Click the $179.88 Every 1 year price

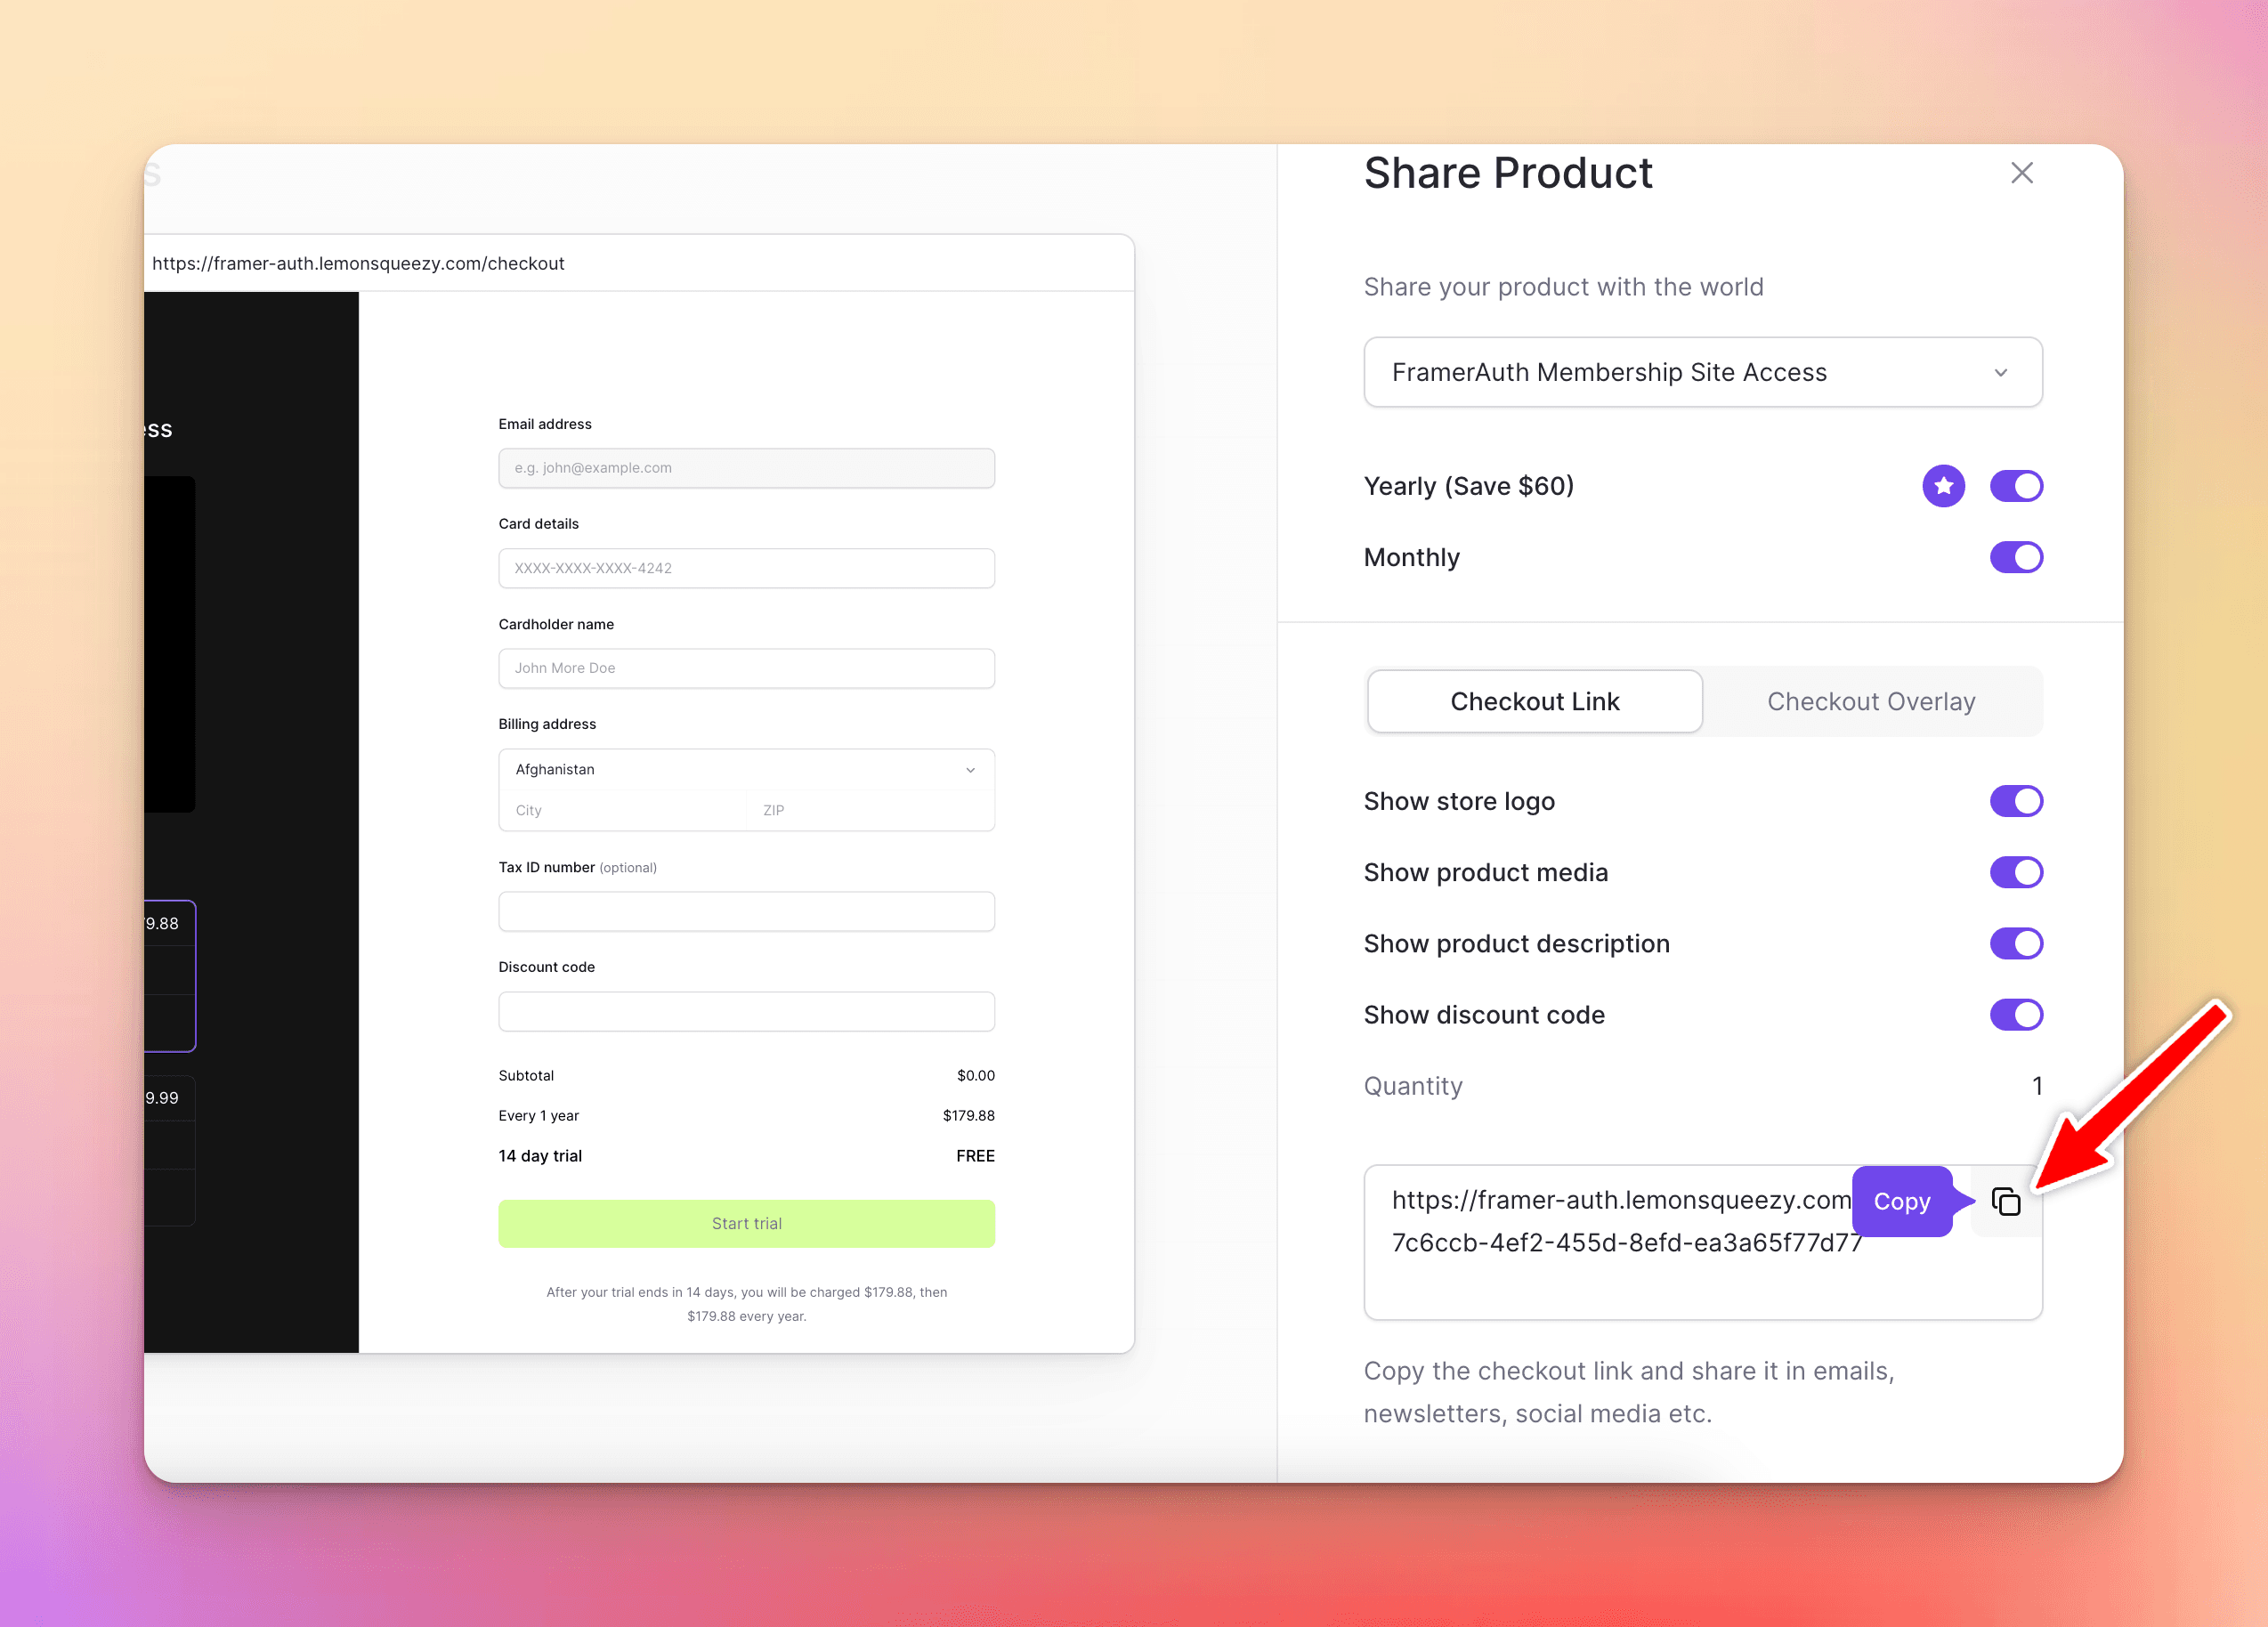[x=968, y=1116]
